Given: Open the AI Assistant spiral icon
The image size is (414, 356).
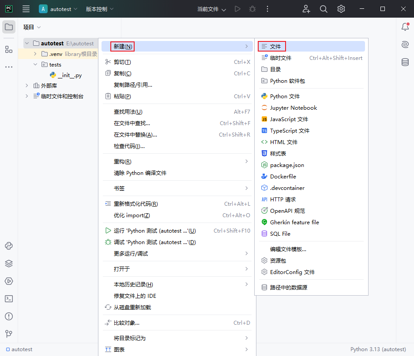Looking at the screenshot, I should click(x=405, y=44).
